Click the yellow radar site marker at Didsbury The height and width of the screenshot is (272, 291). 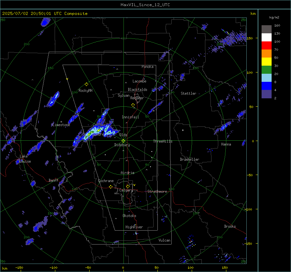[123, 141]
